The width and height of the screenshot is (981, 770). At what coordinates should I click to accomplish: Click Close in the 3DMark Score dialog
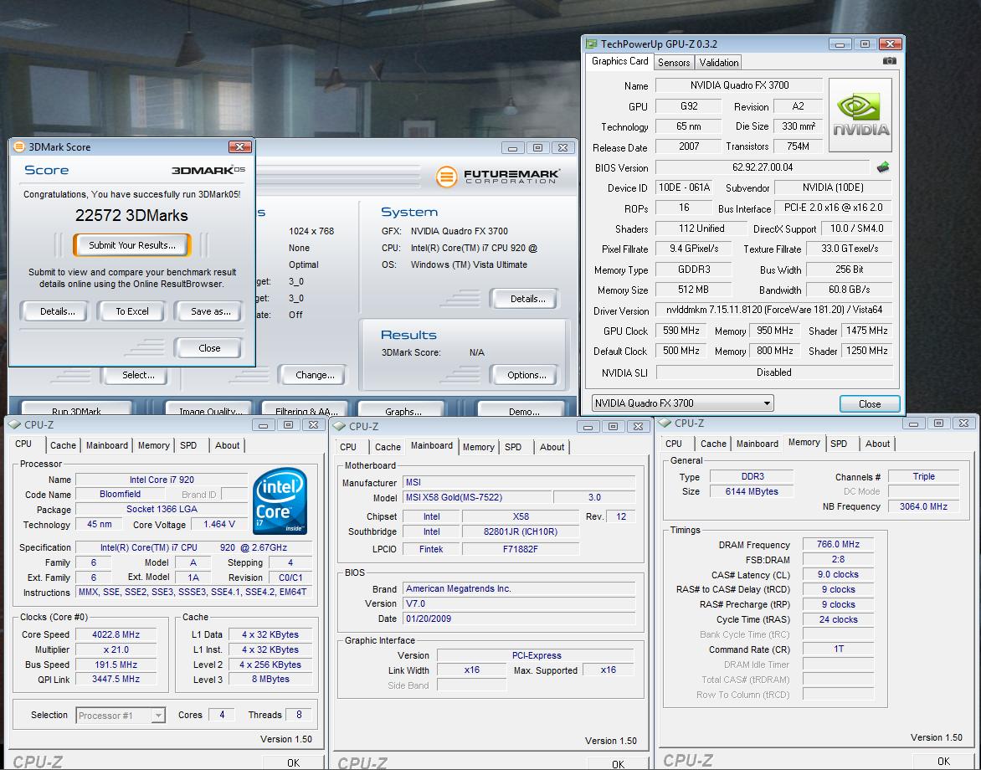point(209,348)
